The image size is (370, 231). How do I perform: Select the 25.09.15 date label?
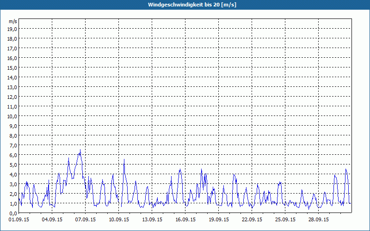[x=285, y=220]
